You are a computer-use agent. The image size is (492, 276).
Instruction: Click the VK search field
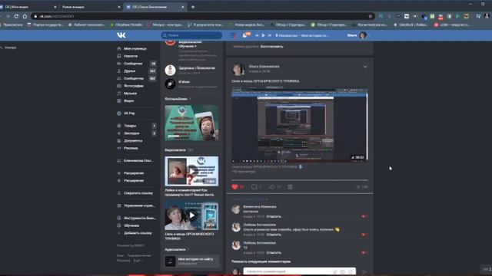coord(191,35)
